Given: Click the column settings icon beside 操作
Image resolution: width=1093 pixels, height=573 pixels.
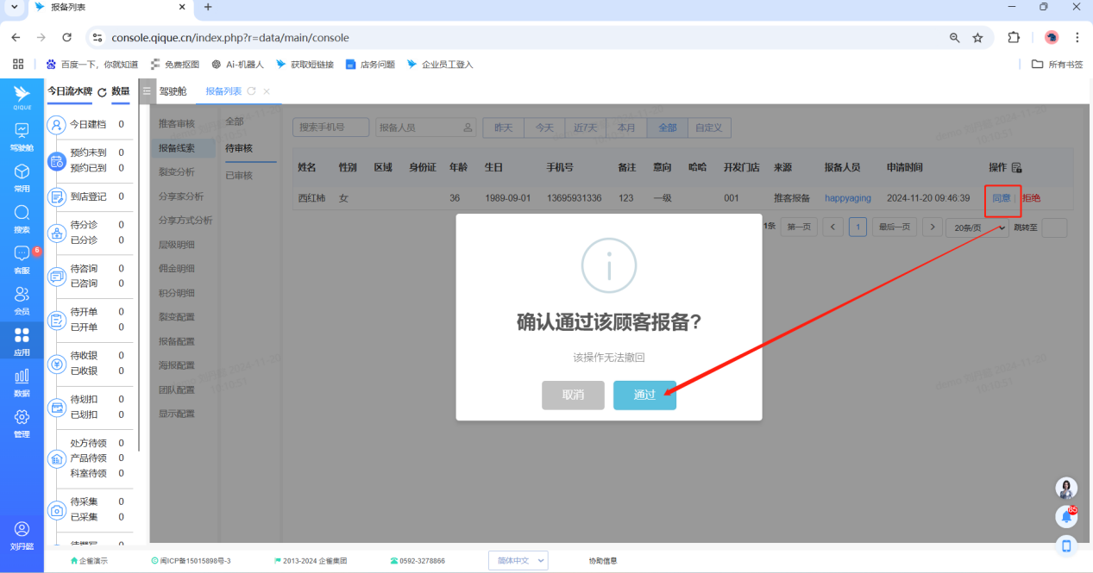Looking at the screenshot, I should [1016, 167].
